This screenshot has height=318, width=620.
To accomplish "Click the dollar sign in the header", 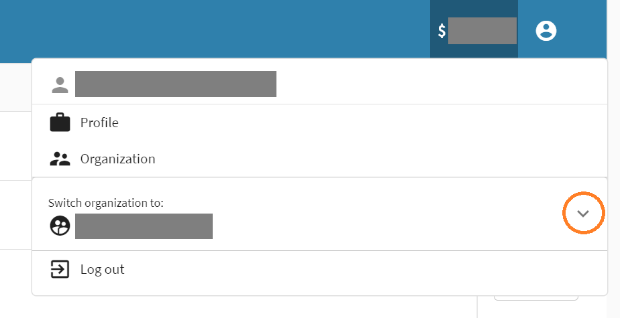I will point(442,31).
